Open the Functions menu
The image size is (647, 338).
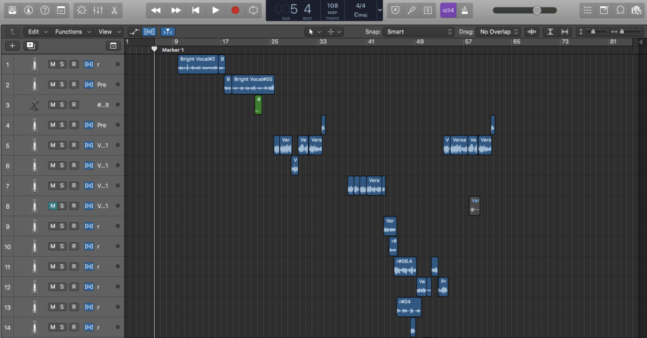[72, 32]
